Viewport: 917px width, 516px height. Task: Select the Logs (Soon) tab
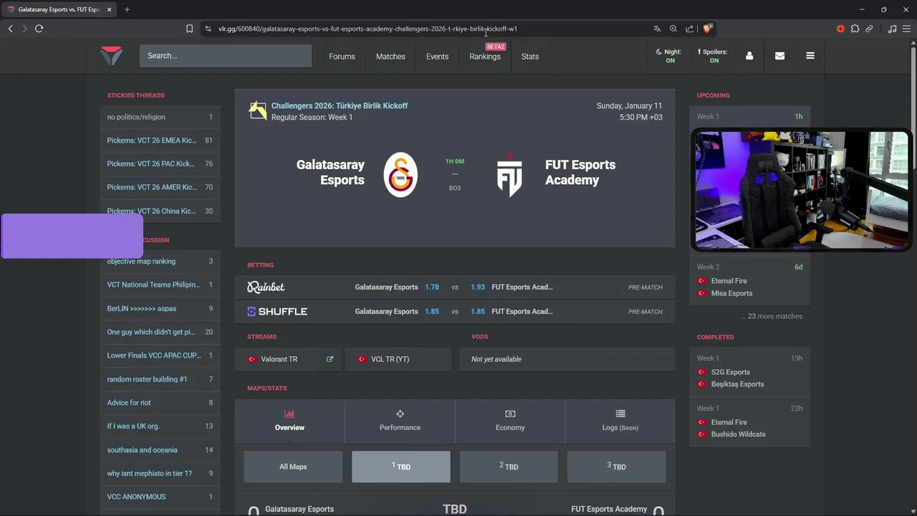coord(620,421)
